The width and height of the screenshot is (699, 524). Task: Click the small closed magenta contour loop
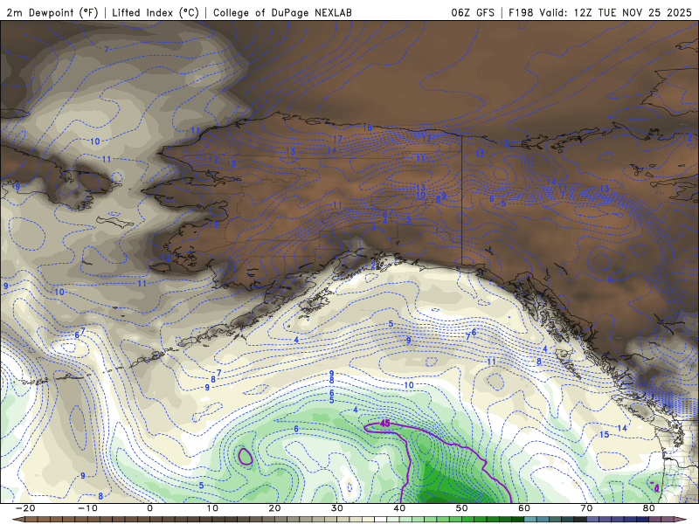tap(246, 456)
